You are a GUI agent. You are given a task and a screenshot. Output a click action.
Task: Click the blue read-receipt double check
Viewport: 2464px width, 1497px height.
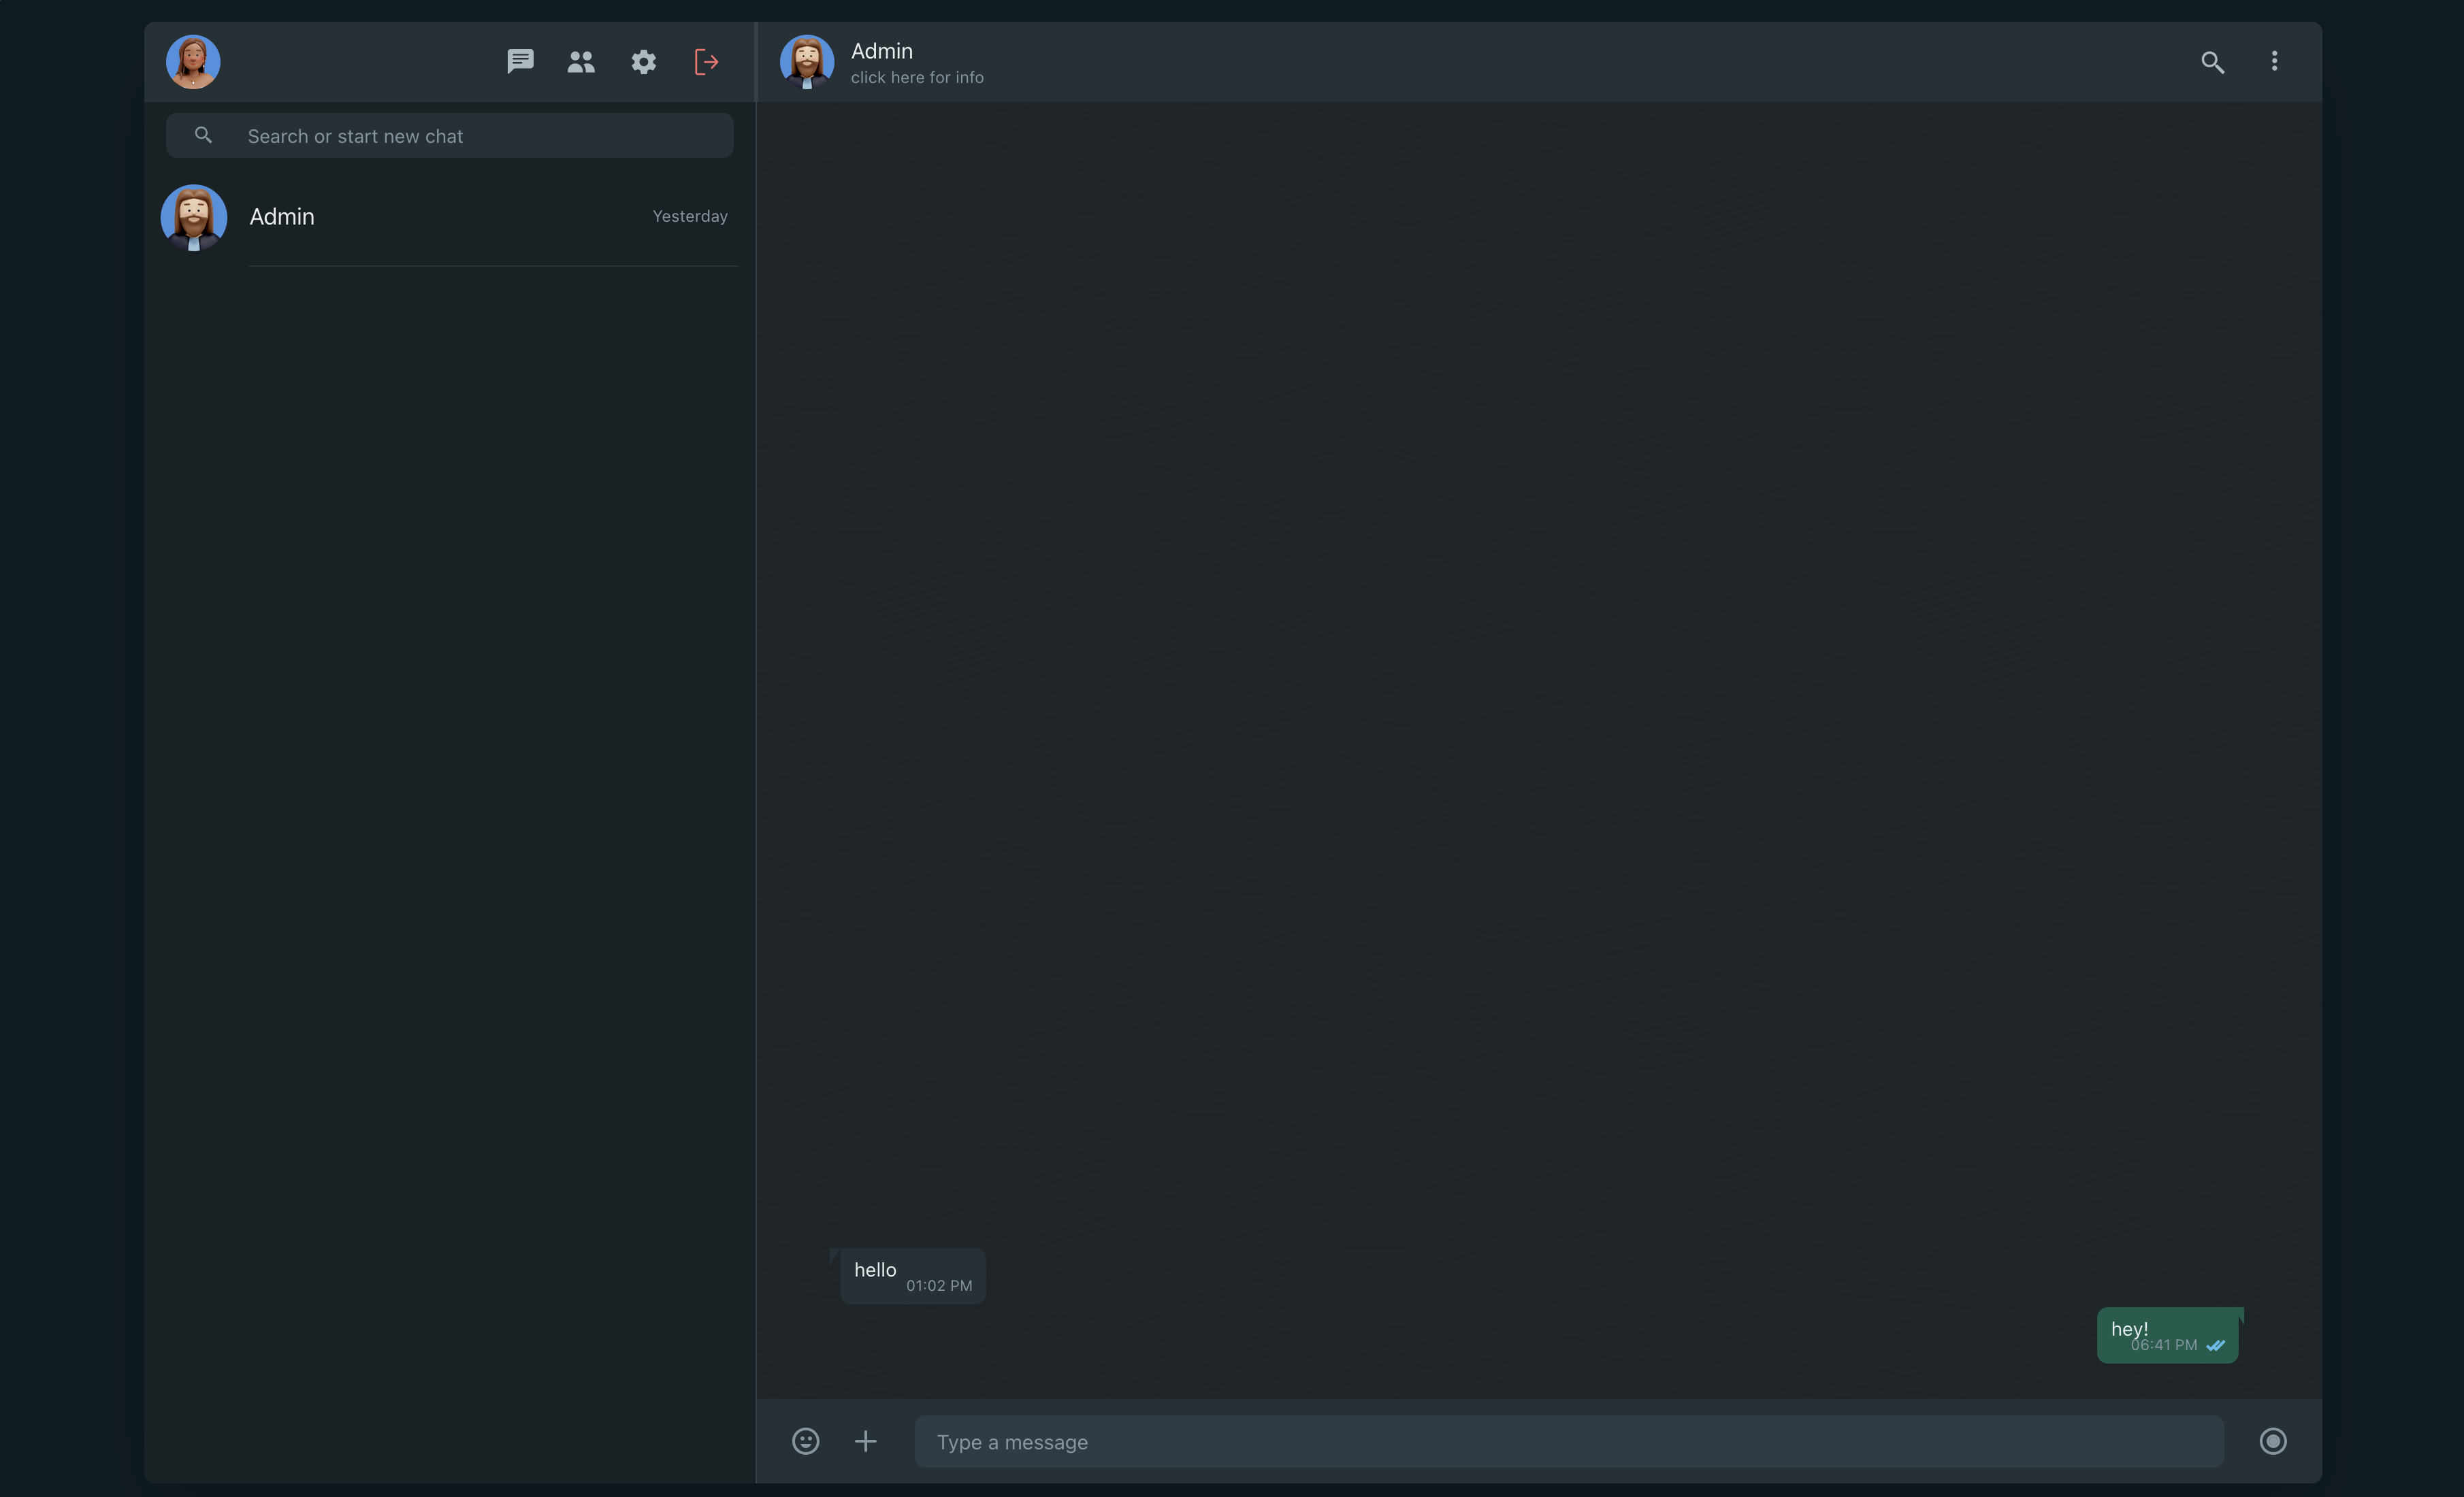click(x=2216, y=1346)
